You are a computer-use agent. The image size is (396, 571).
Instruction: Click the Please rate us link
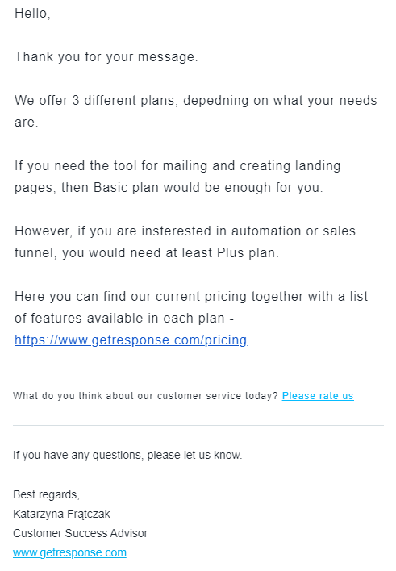pos(318,396)
